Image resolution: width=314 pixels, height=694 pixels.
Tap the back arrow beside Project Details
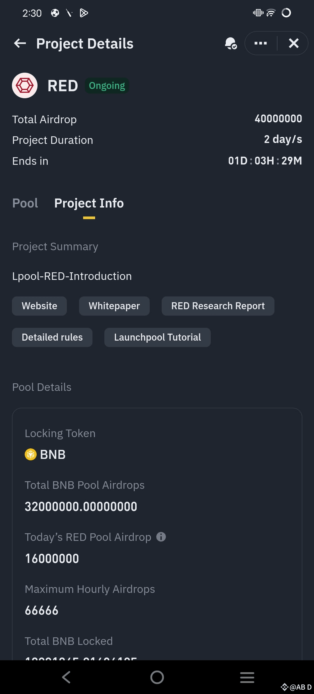click(20, 44)
